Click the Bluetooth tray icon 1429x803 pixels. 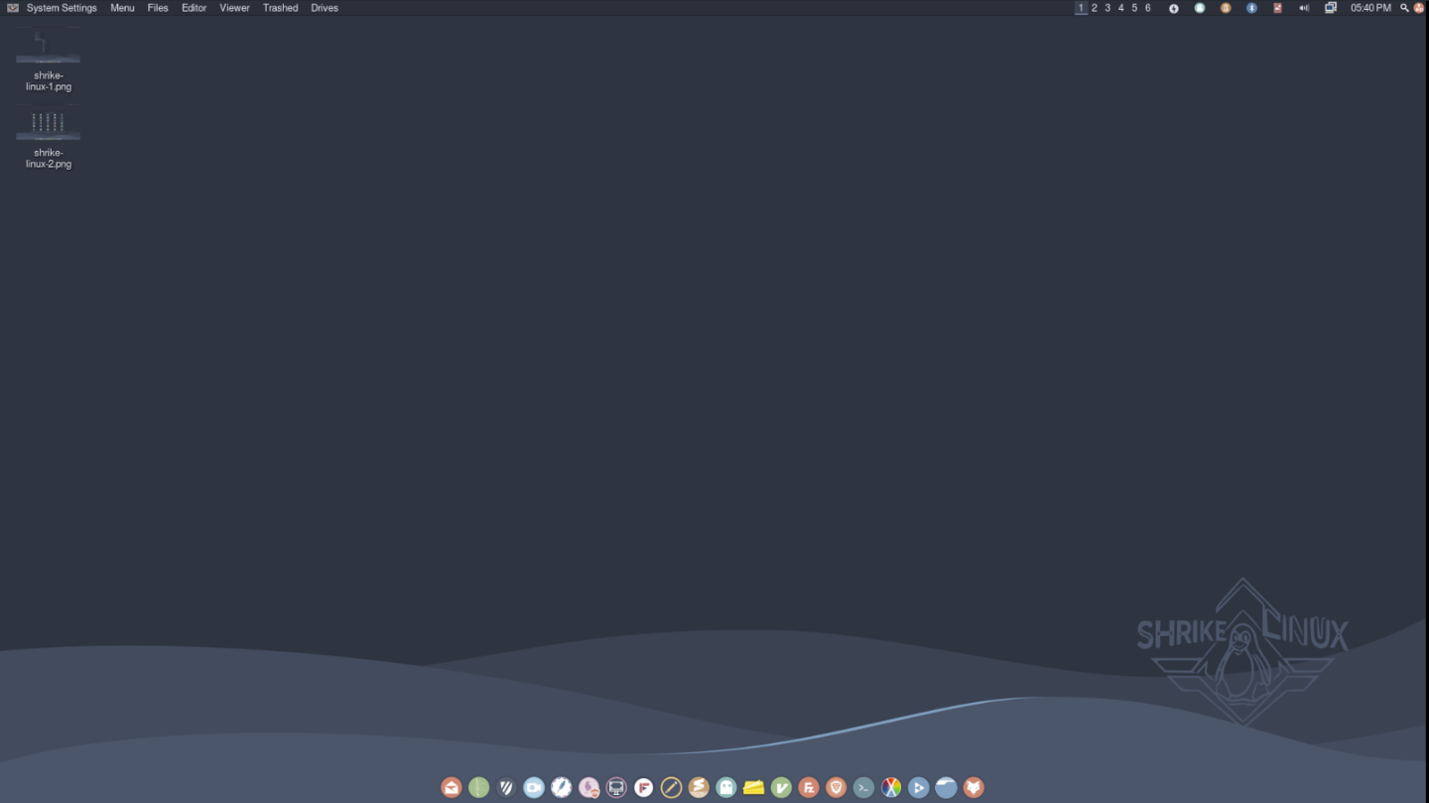click(1251, 8)
